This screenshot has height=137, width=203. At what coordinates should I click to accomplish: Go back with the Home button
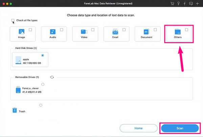138,128
